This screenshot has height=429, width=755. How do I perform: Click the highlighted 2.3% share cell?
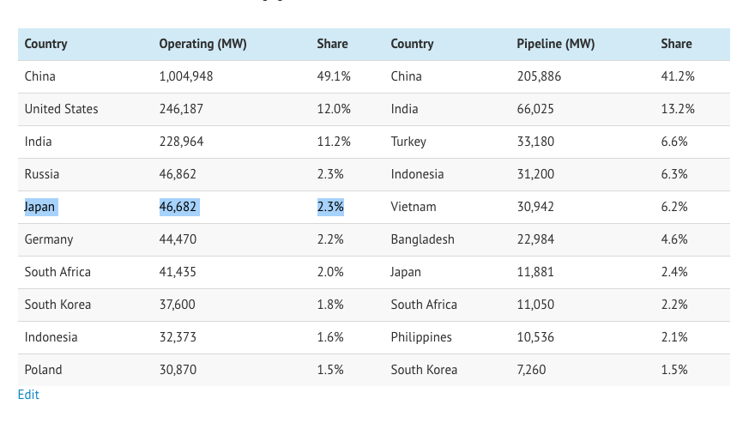(330, 207)
